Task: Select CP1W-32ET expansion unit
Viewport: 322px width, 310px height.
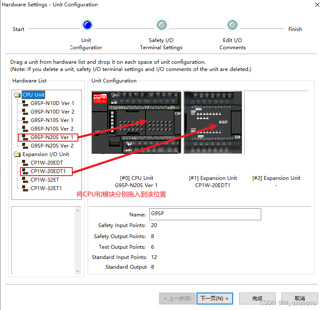Action: pyautogui.click(x=45, y=180)
